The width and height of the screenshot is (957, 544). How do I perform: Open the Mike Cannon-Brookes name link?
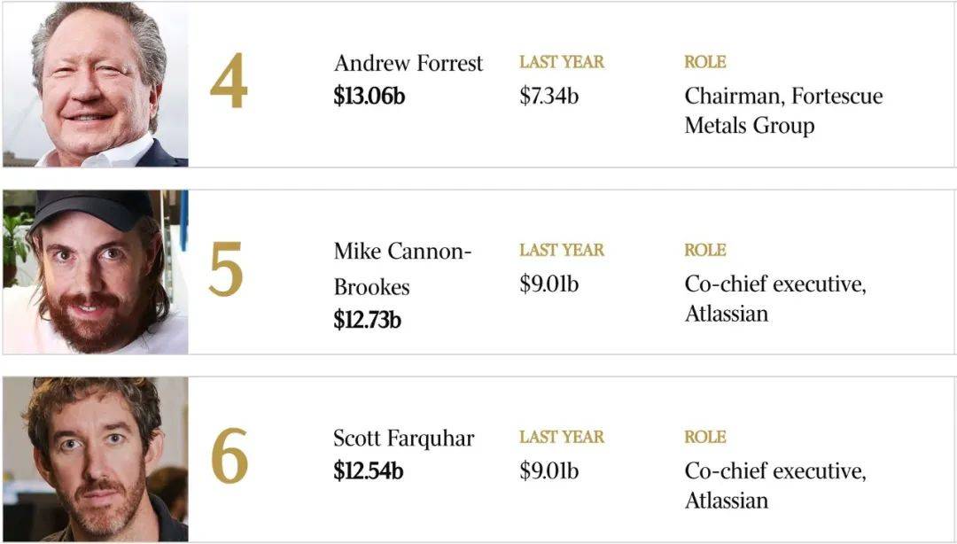pyautogui.click(x=403, y=269)
